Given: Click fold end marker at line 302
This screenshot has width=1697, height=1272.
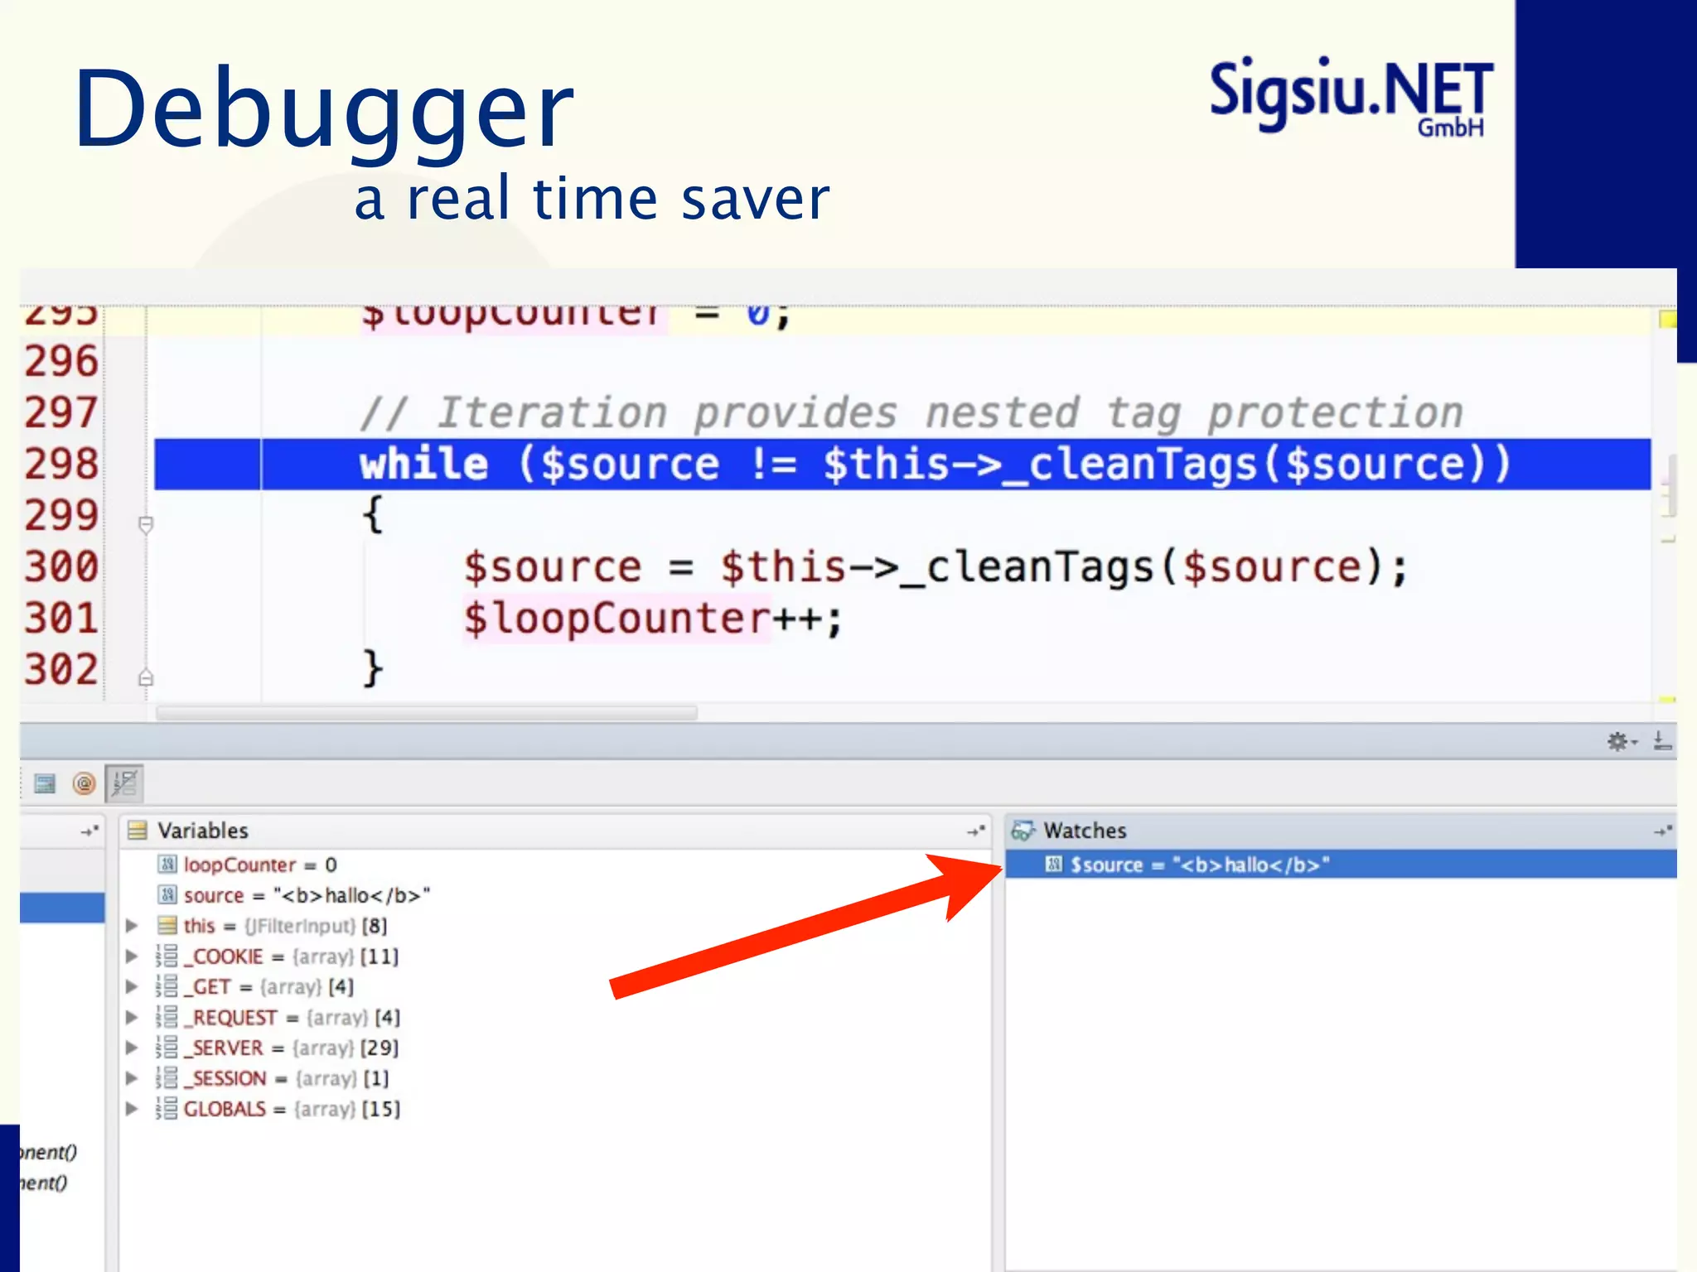Looking at the screenshot, I should tap(146, 677).
